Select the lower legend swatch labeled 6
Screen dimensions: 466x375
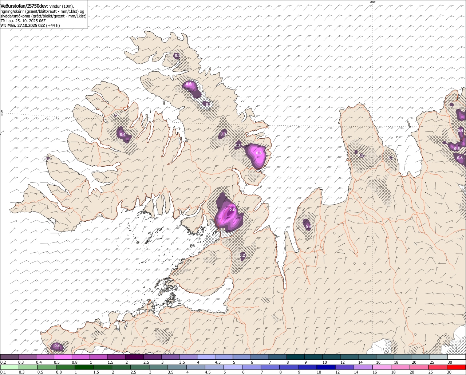pos(252,367)
